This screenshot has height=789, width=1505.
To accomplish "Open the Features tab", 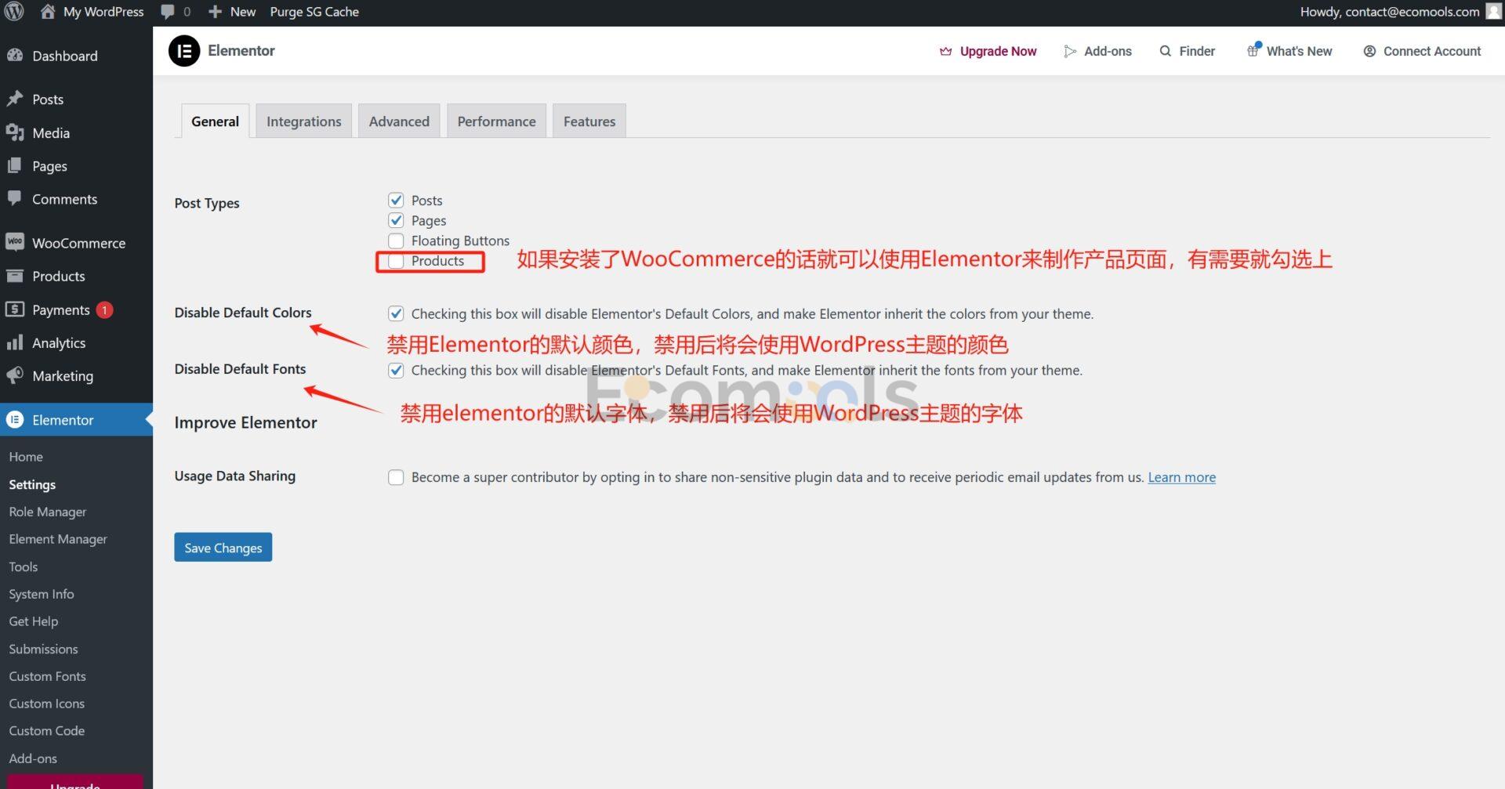I will (589, 121).
